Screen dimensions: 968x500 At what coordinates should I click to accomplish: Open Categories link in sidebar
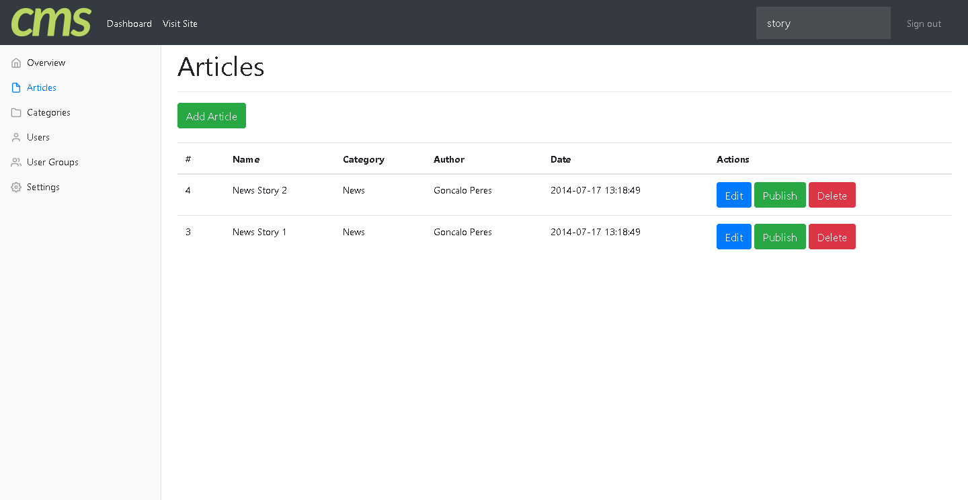(x=48, y=112)
